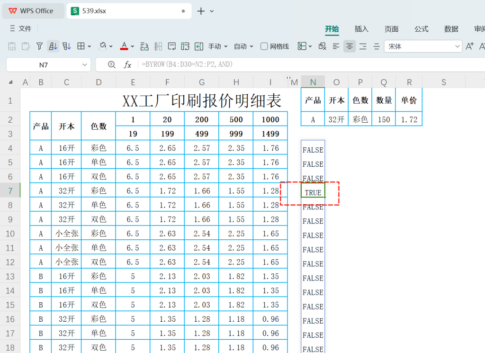Click the select-all corner triangle

pos(10,82)
